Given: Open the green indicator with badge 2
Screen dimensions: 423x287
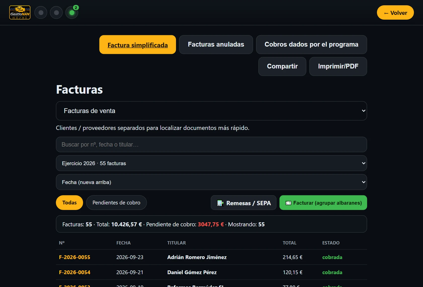Looking at the screenshot, I should [72, 13].
